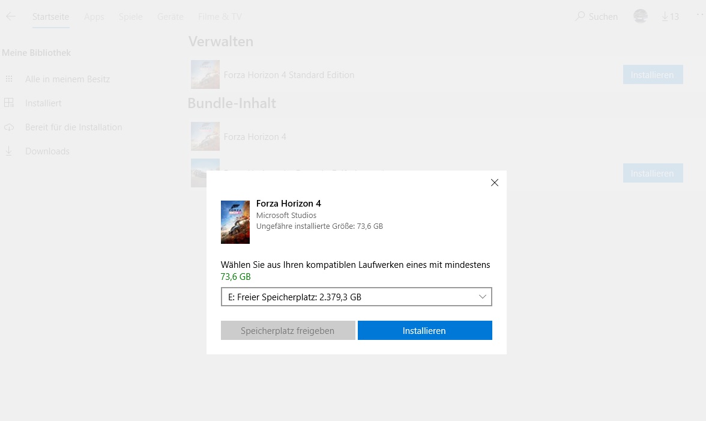
Task: Open Forza Horizon 4 bundle item title
Action: [255, 136]
